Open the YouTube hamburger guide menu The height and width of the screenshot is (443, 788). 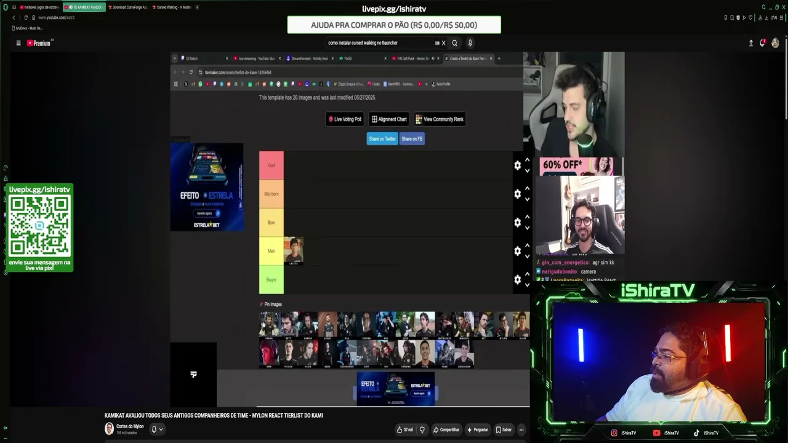click(18, 43)
